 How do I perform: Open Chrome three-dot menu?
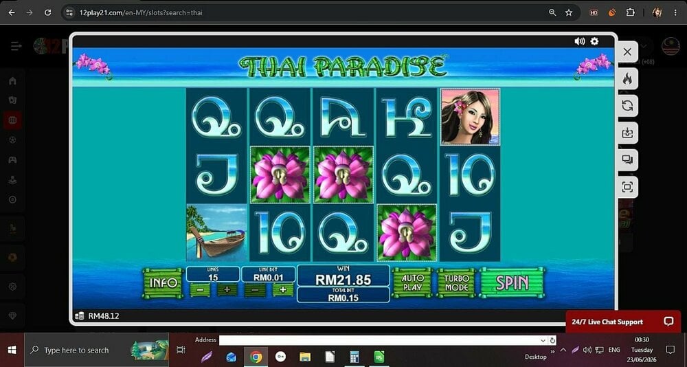675,13
